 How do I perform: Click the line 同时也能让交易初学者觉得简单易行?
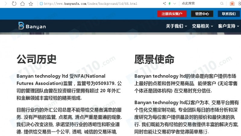(171, 131)
